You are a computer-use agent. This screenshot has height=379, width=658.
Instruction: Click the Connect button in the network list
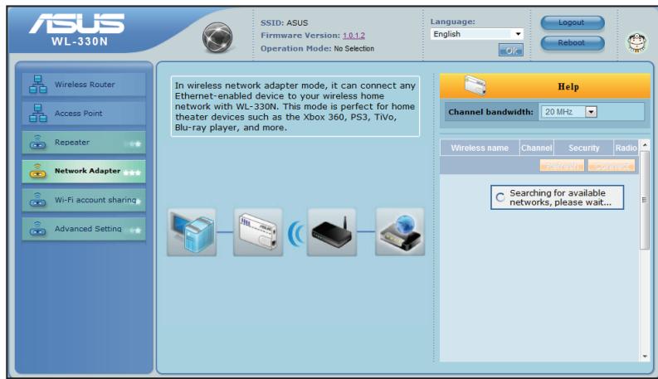(x=612, y=166)
